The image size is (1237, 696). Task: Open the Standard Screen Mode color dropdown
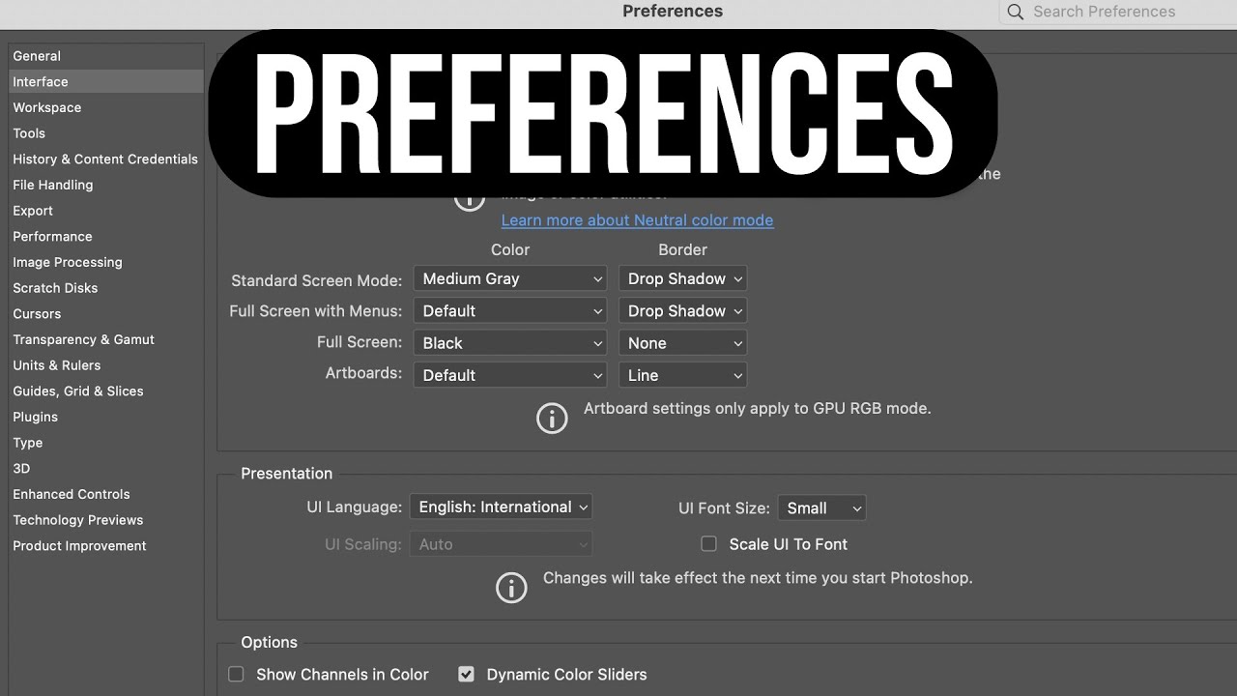[x=509, y=278]
